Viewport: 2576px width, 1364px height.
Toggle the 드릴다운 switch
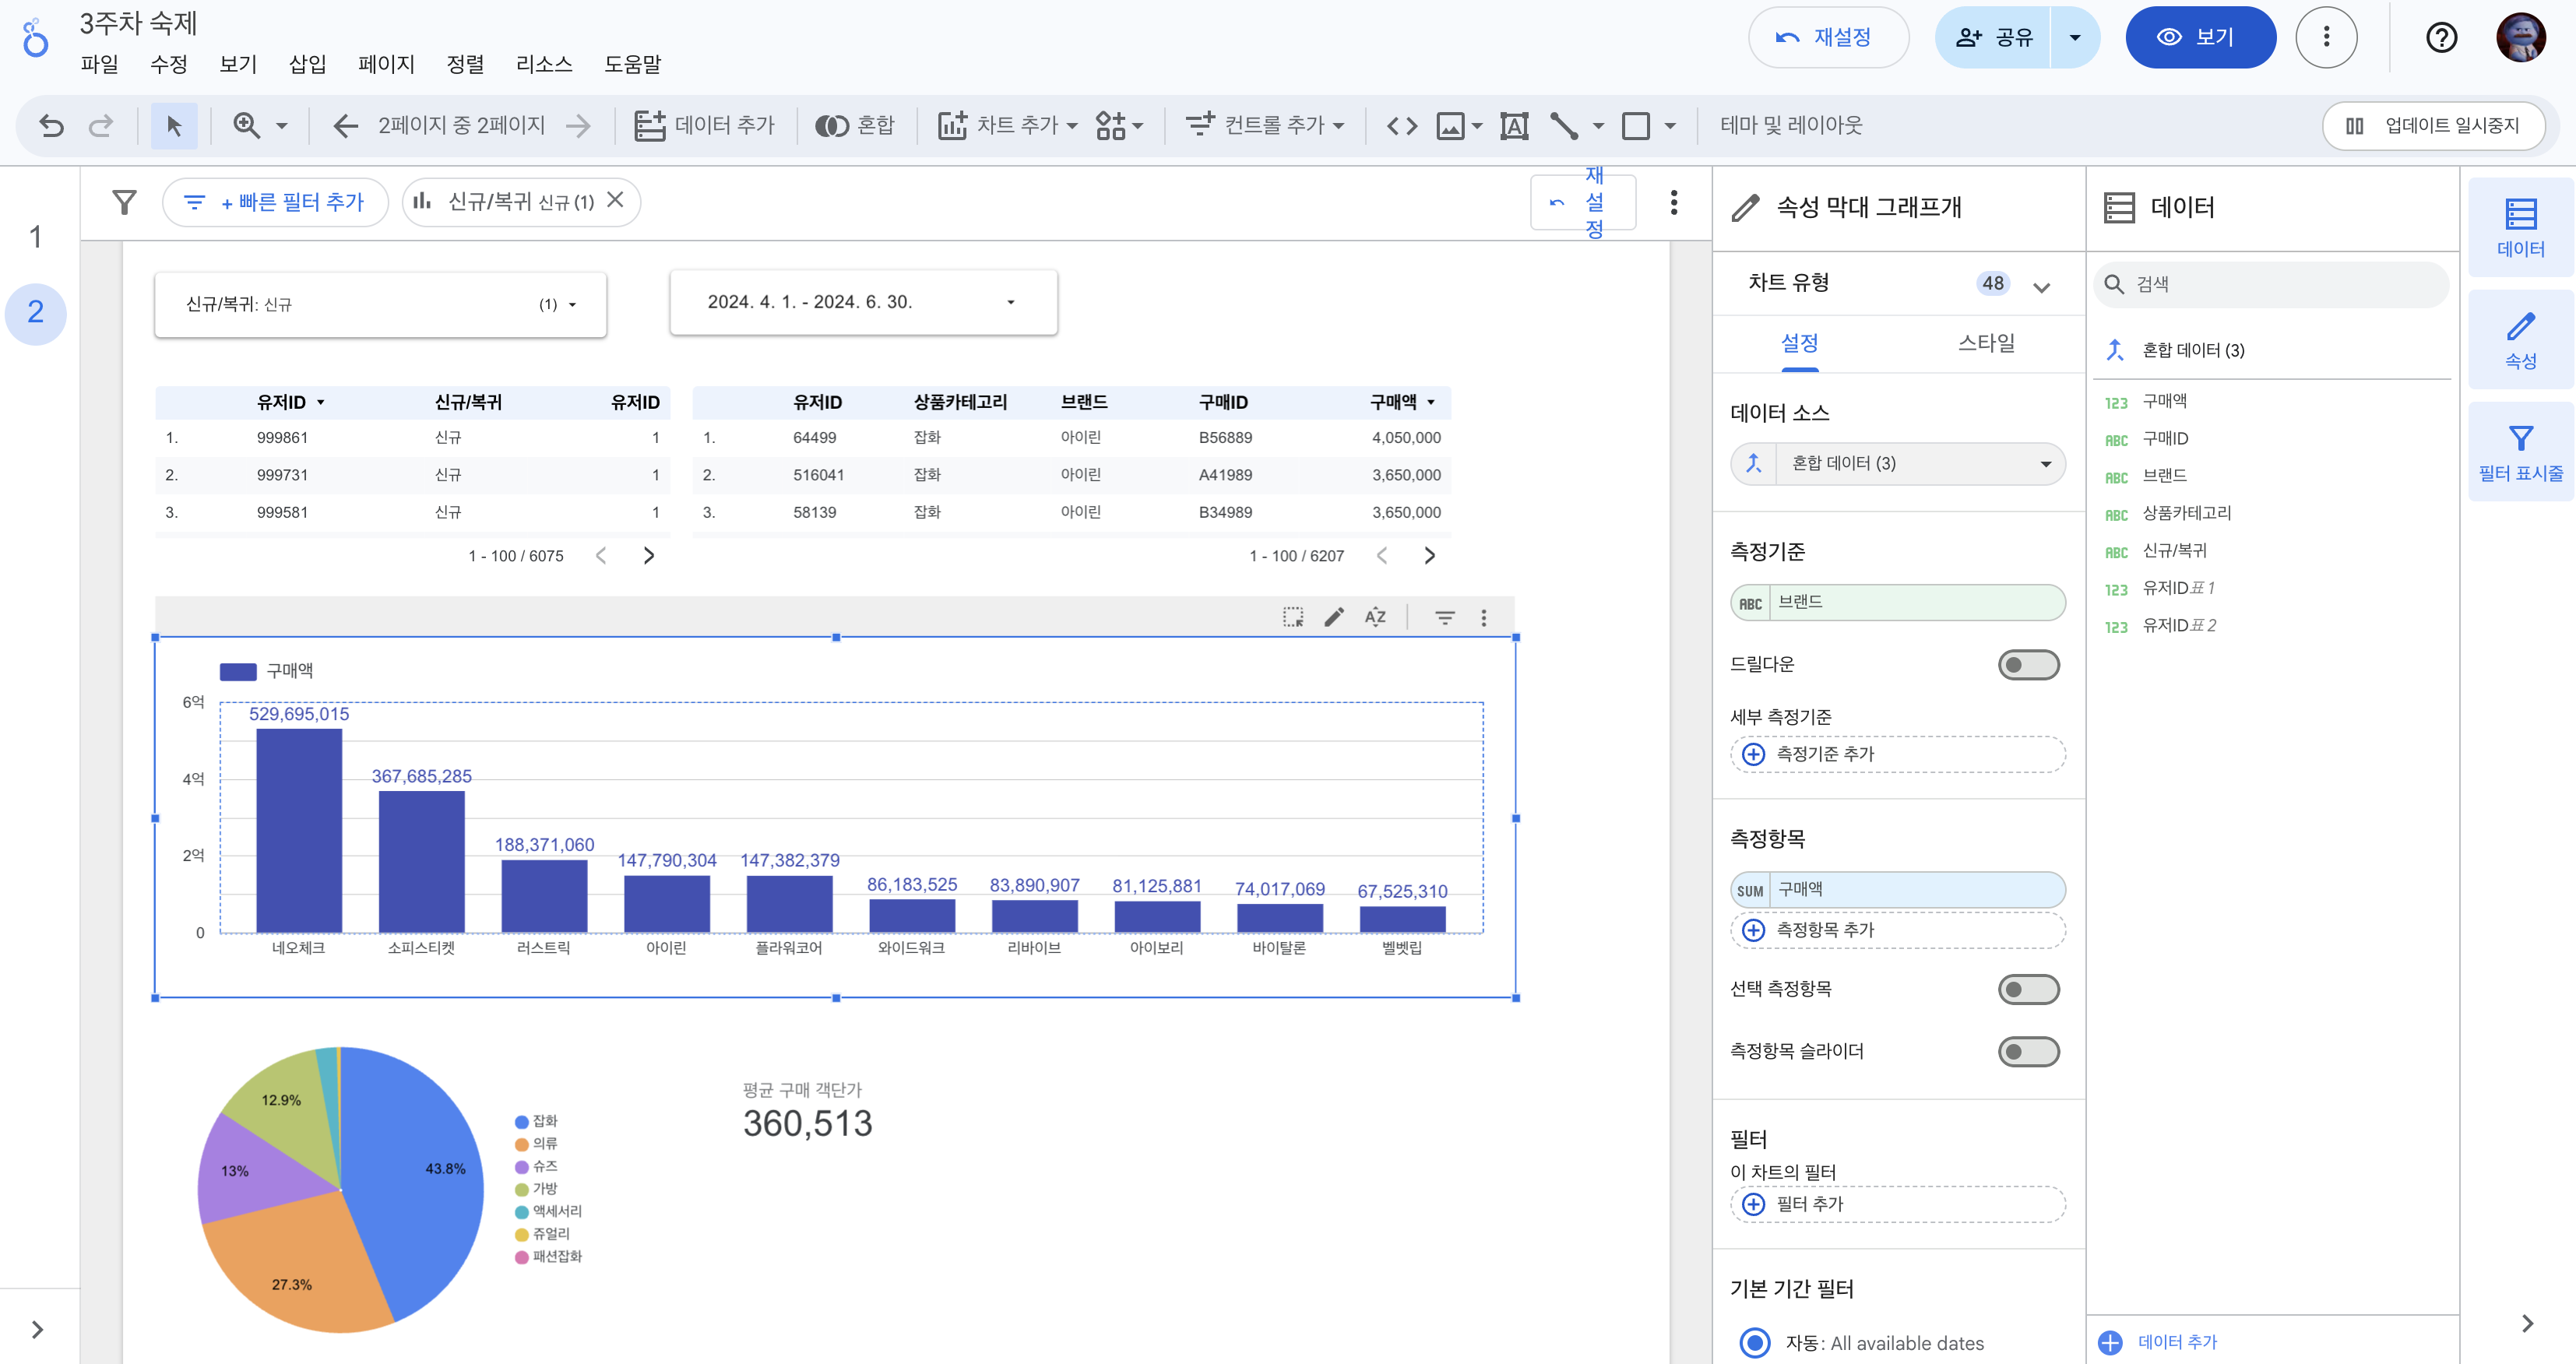coord(2028,664)
